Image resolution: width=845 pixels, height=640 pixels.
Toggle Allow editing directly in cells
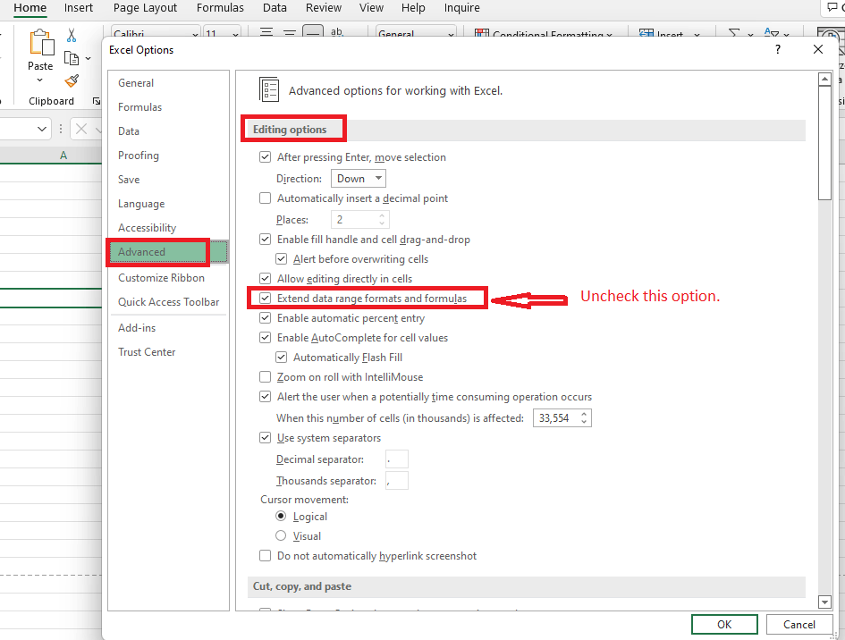[x=266, y=279]
